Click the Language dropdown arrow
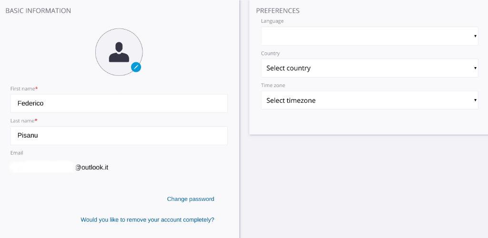Viewport: 488px width, 238px height. click(x=475, y=36)
